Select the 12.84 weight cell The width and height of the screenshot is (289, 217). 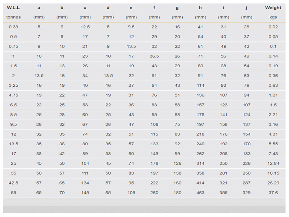[273, 163]
